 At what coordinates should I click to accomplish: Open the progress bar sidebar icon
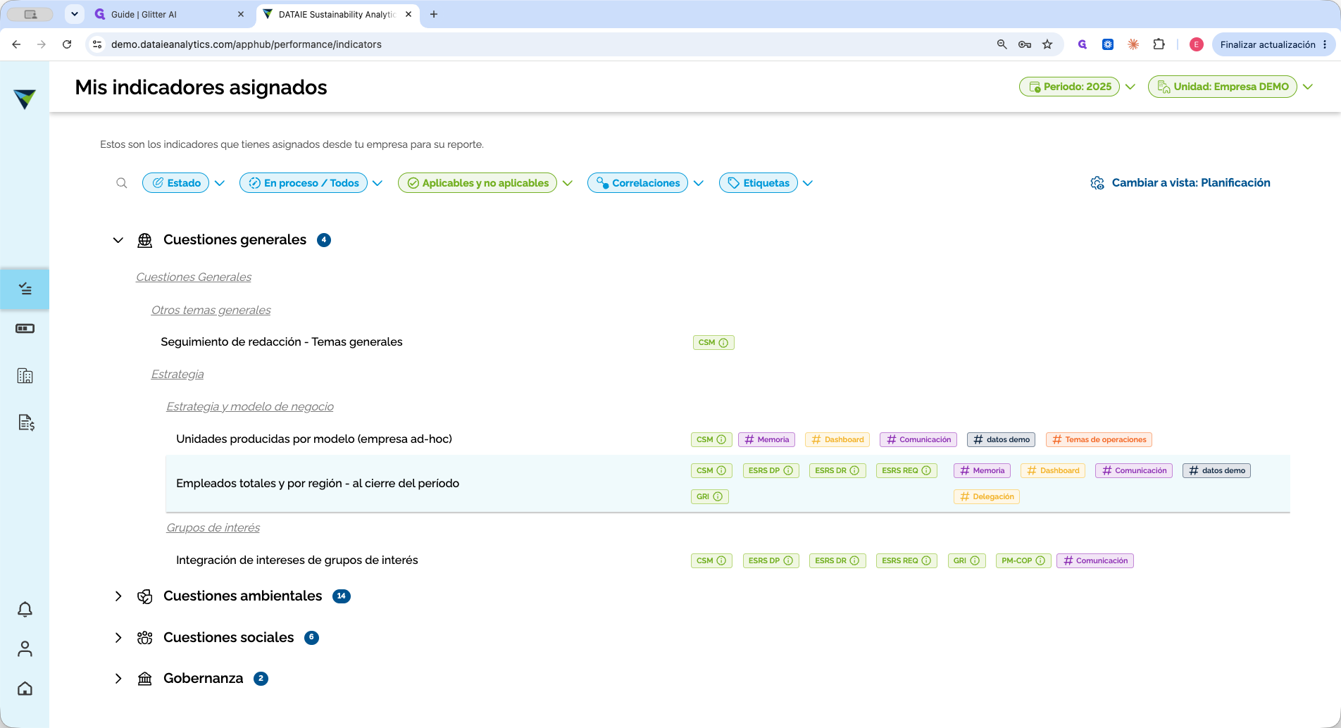point(25,329)
